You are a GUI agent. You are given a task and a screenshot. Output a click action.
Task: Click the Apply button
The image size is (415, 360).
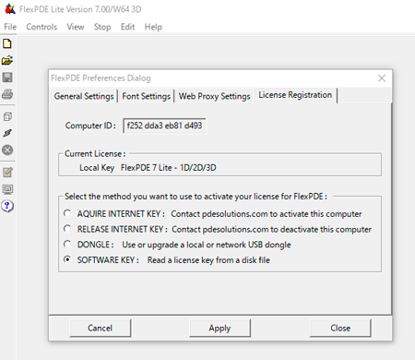coord(219,328)
